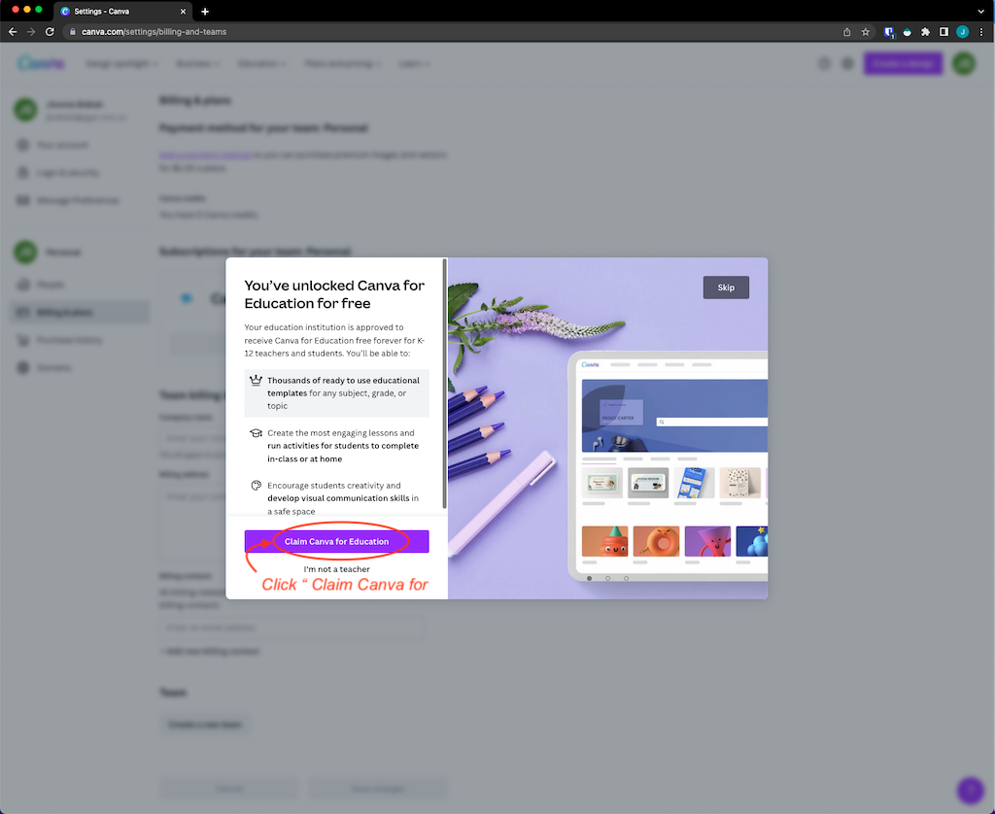Image resolution: width=995 pixels, height=814 pixels.
Task: Click the help icon in Canva header
Action: (824, 63)
